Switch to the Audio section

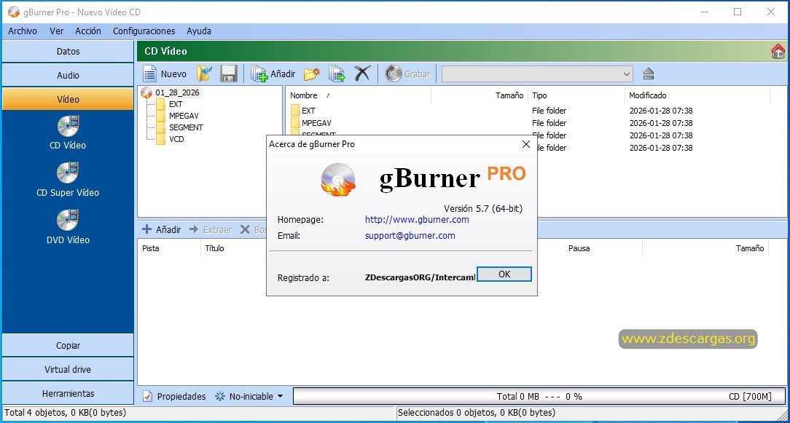click(68, 75)
